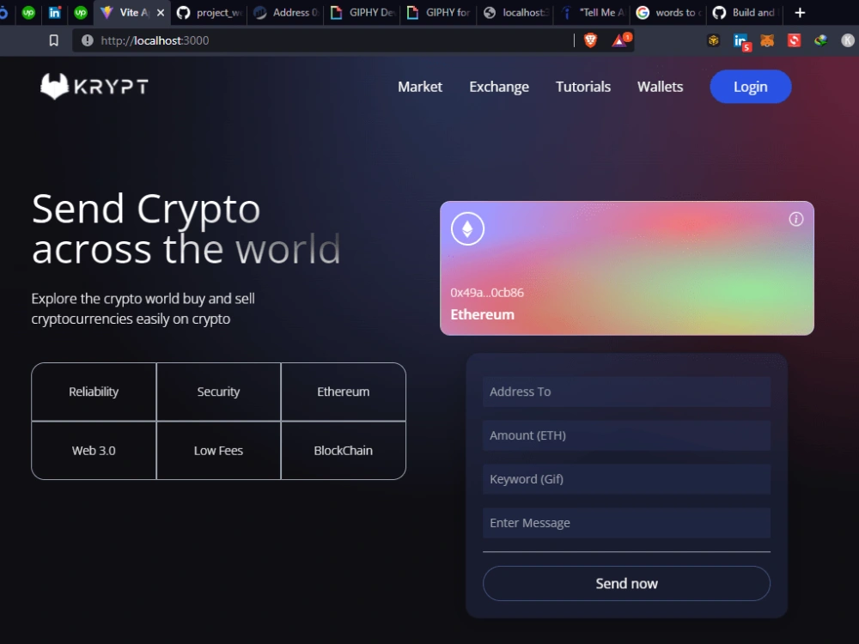Focus the Address To input field
This screenshot has width=859, height=644.
[x=626, y=392]
